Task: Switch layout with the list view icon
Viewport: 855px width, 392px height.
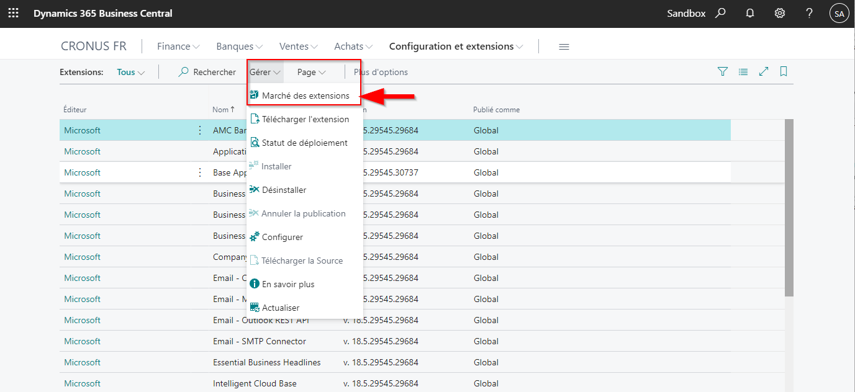Action: [743, 72]
